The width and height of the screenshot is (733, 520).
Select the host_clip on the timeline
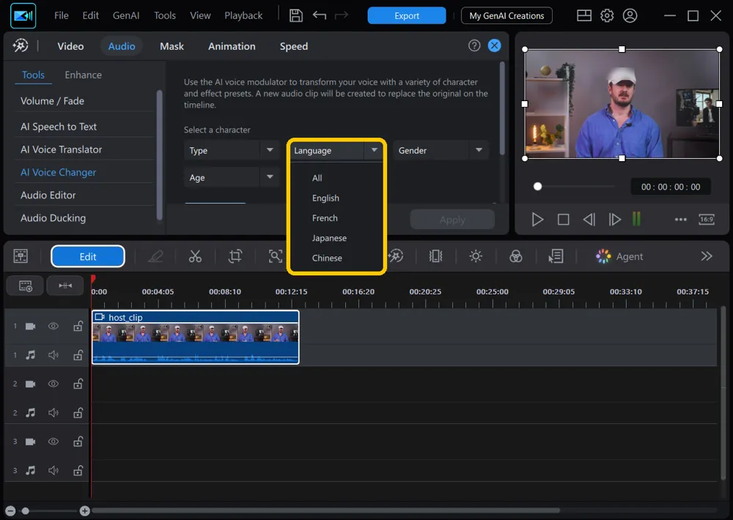coord(196,338)
